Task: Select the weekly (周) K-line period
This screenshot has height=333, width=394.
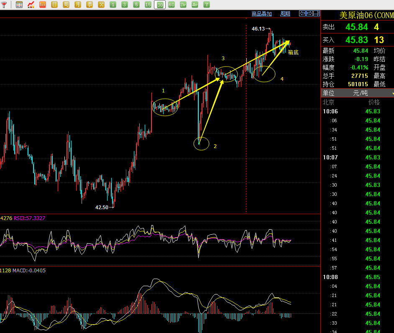Action: click(66, 5)
